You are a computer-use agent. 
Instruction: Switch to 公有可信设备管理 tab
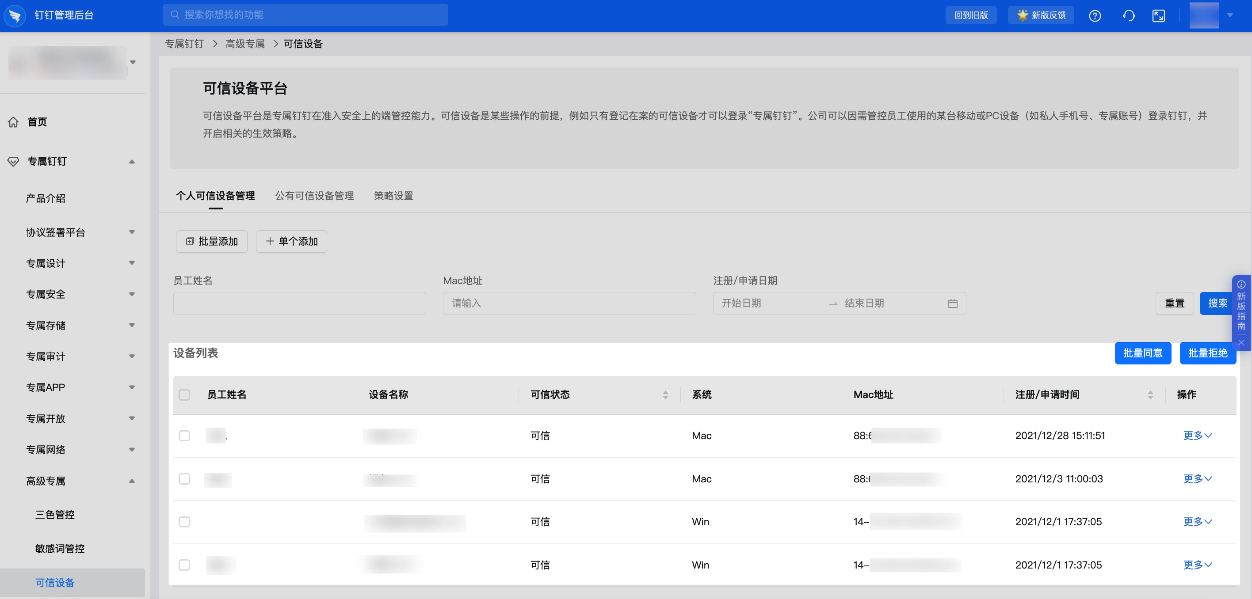(314, 196)
